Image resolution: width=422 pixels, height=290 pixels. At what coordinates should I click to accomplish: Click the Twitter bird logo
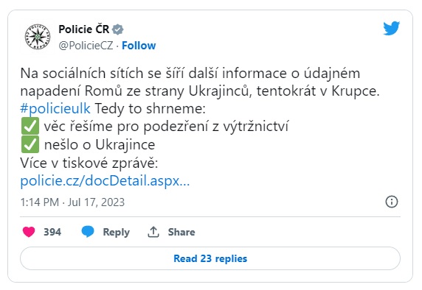click(391, 28)
